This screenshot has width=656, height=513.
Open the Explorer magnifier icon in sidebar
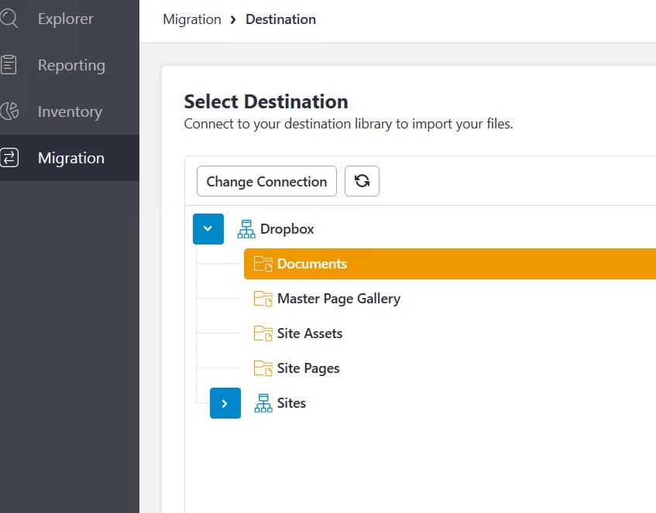(9, 19)
